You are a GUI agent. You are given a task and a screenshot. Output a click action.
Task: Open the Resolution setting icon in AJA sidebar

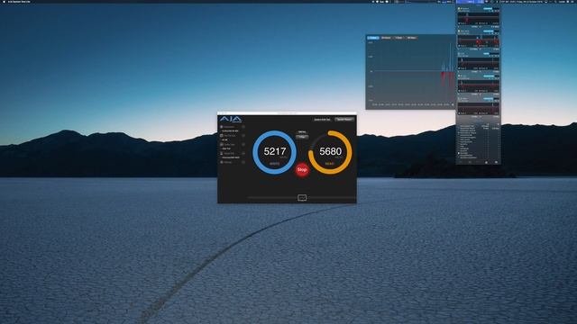pyautogui.click(x=222, y=127)
